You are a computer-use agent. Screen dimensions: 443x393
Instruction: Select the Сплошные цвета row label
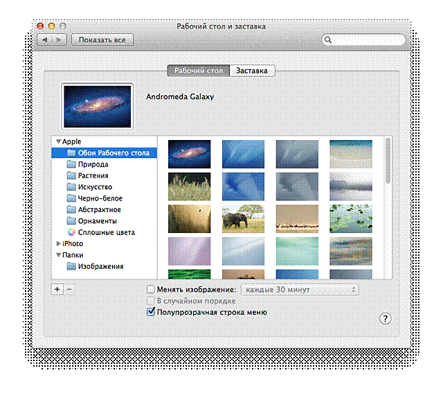pyautogui.click(x=107, y=232)
